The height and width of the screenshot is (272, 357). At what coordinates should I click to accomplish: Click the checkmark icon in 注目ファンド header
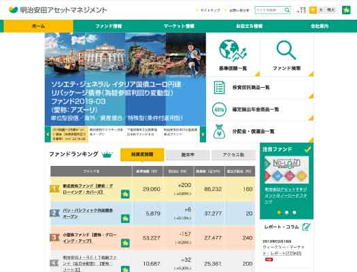[307, 150]
